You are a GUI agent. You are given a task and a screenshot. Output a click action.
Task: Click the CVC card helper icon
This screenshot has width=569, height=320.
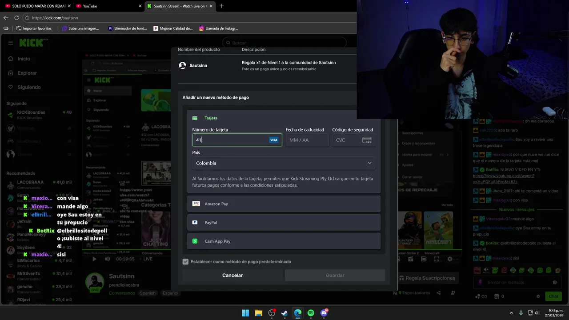pos(367,140)
